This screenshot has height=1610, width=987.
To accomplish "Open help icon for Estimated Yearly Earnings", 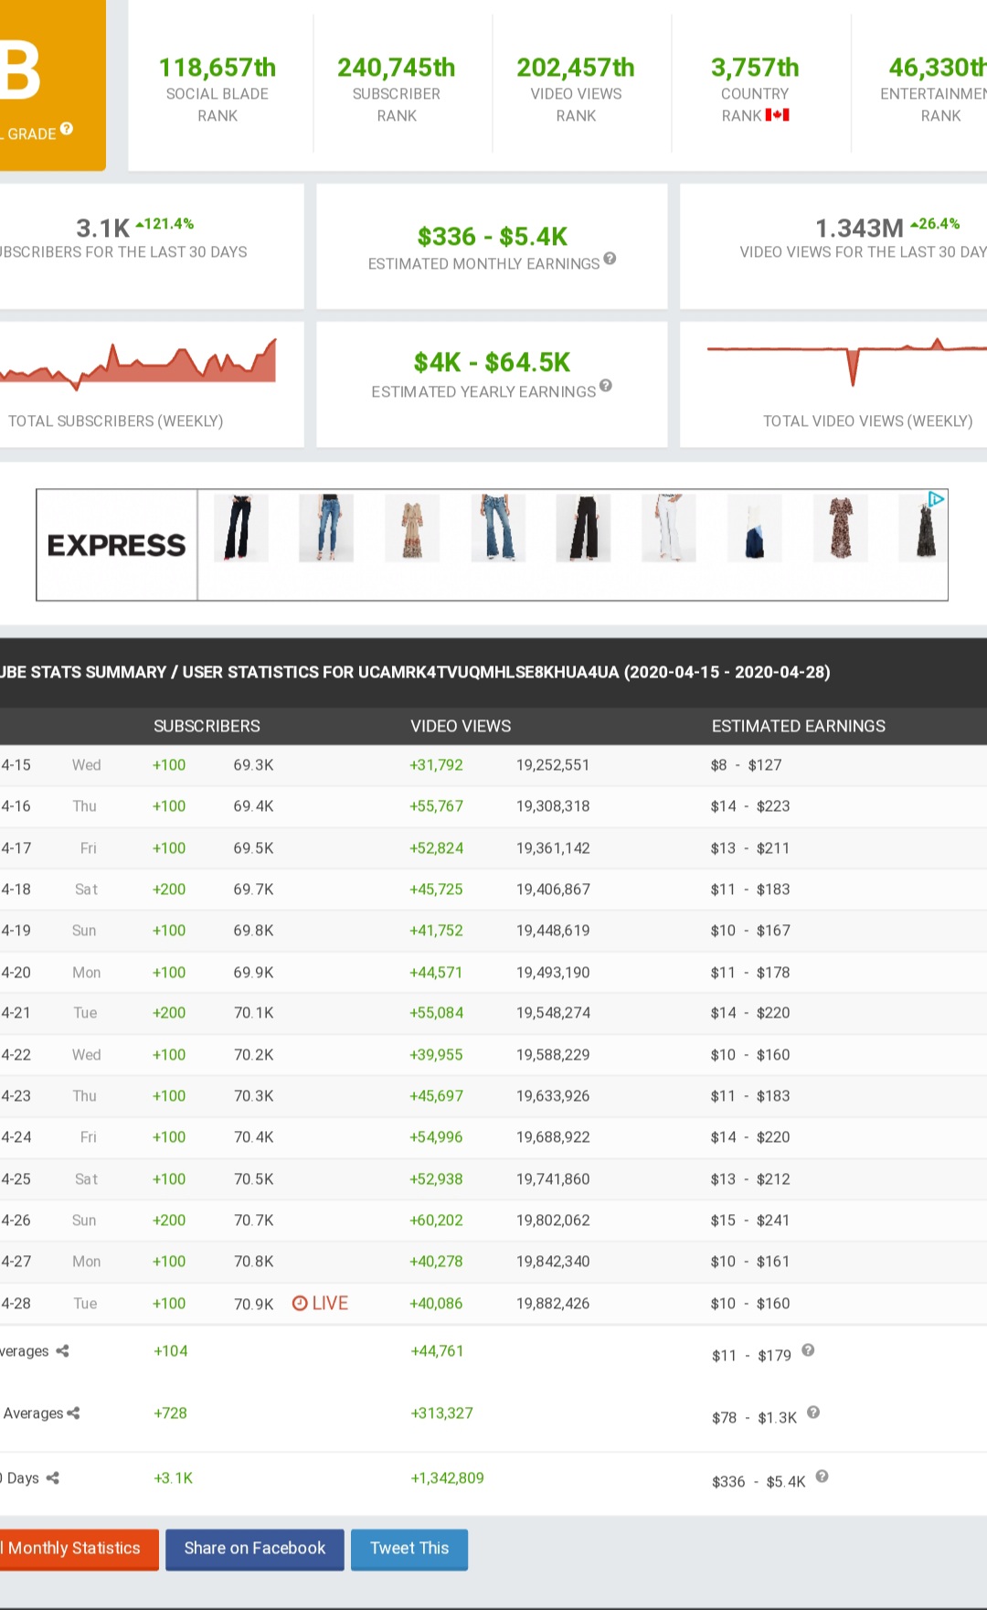I will (606, 386).
